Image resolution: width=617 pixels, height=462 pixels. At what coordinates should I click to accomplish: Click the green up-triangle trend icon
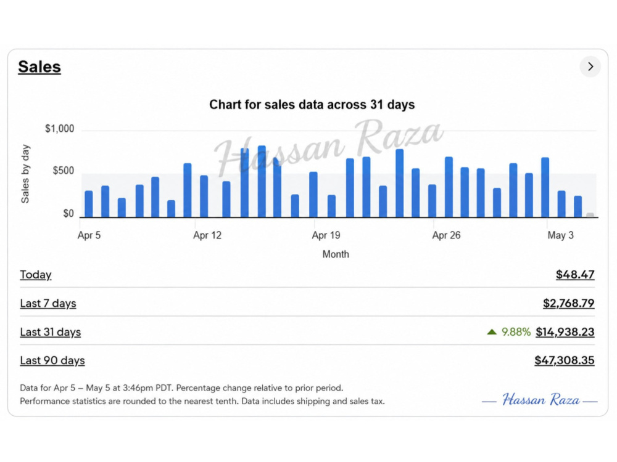coord(492,332)
